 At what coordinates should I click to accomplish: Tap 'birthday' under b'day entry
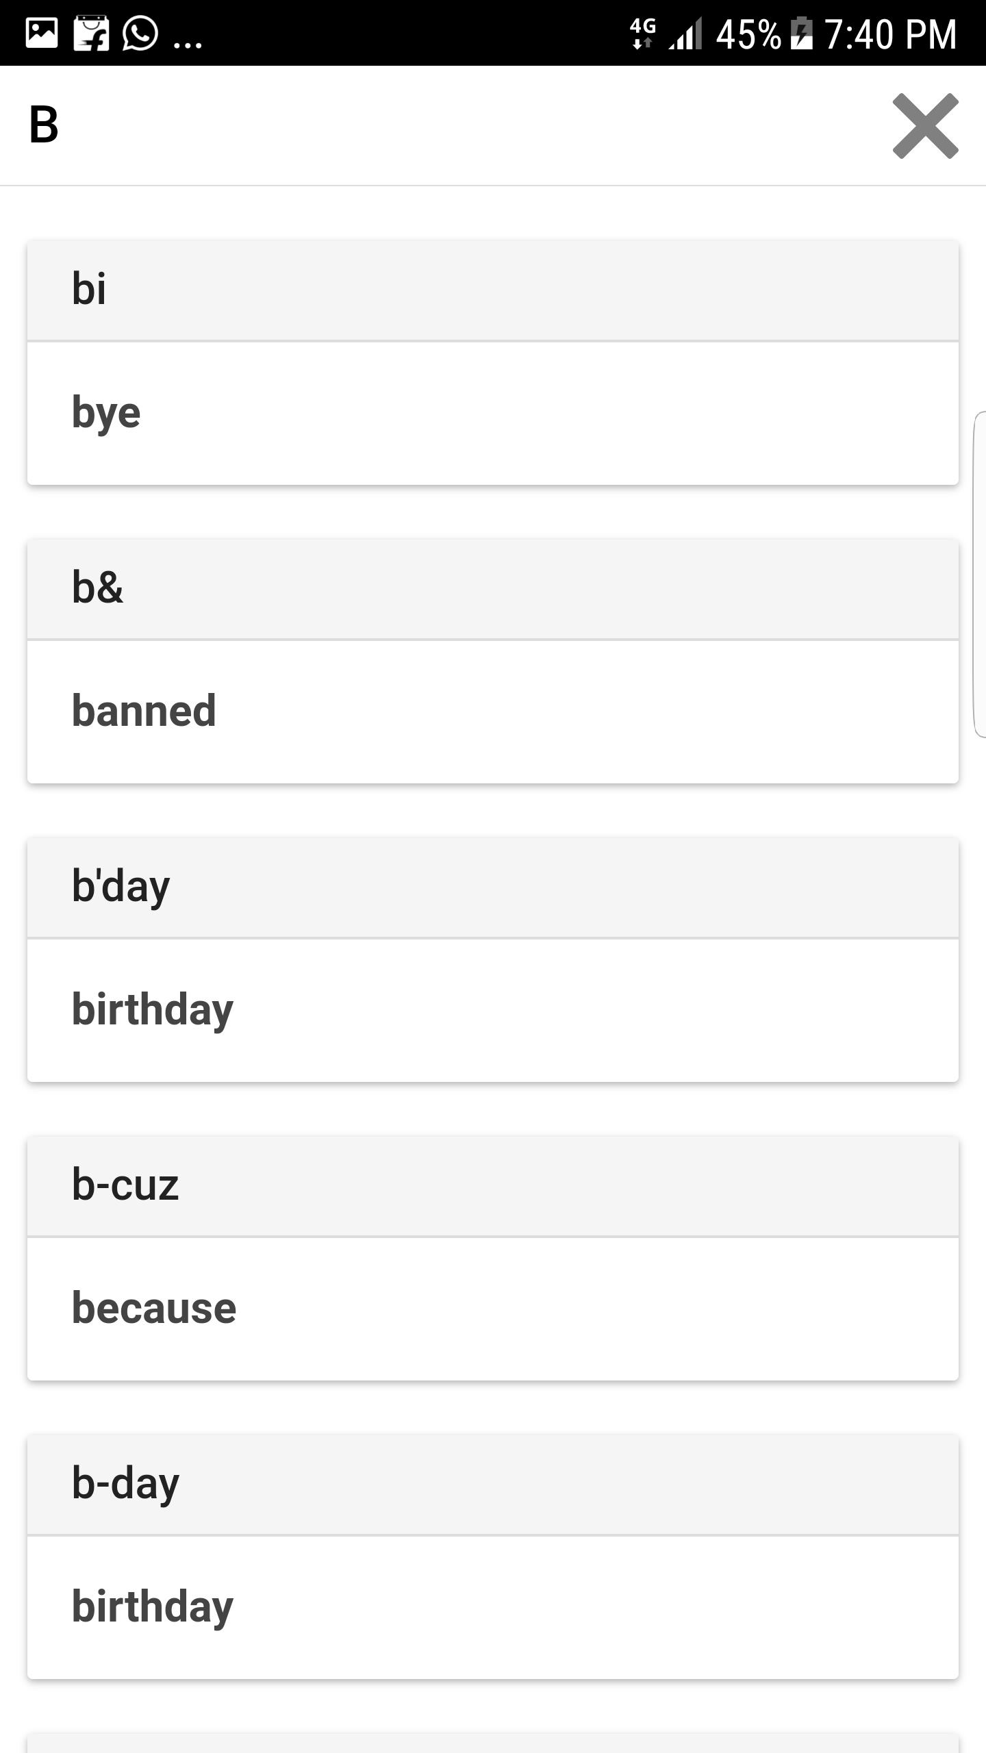click(x=493, y=1008)
